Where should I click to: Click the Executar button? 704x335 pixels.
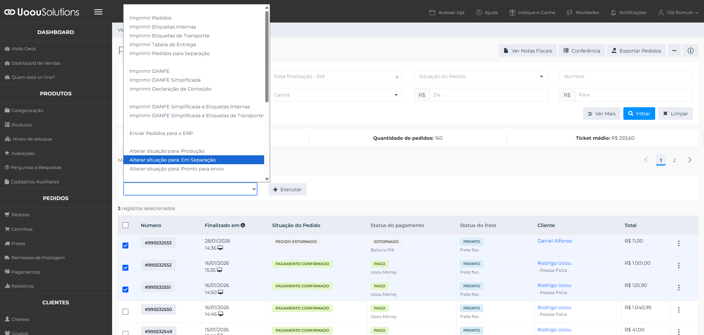[287, 189]
